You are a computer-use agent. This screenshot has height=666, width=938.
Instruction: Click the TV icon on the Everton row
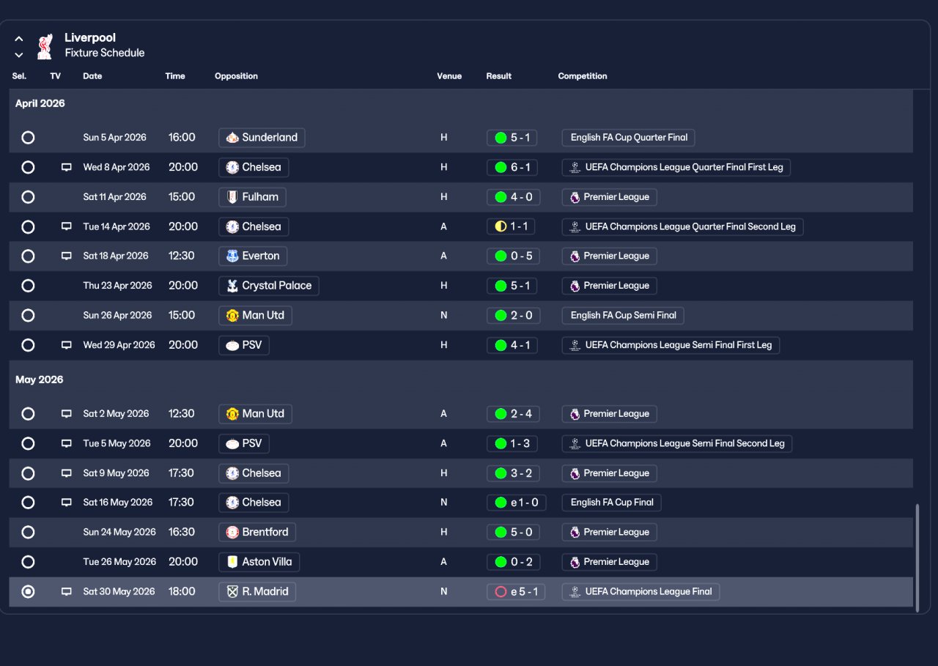coord(67,256)
